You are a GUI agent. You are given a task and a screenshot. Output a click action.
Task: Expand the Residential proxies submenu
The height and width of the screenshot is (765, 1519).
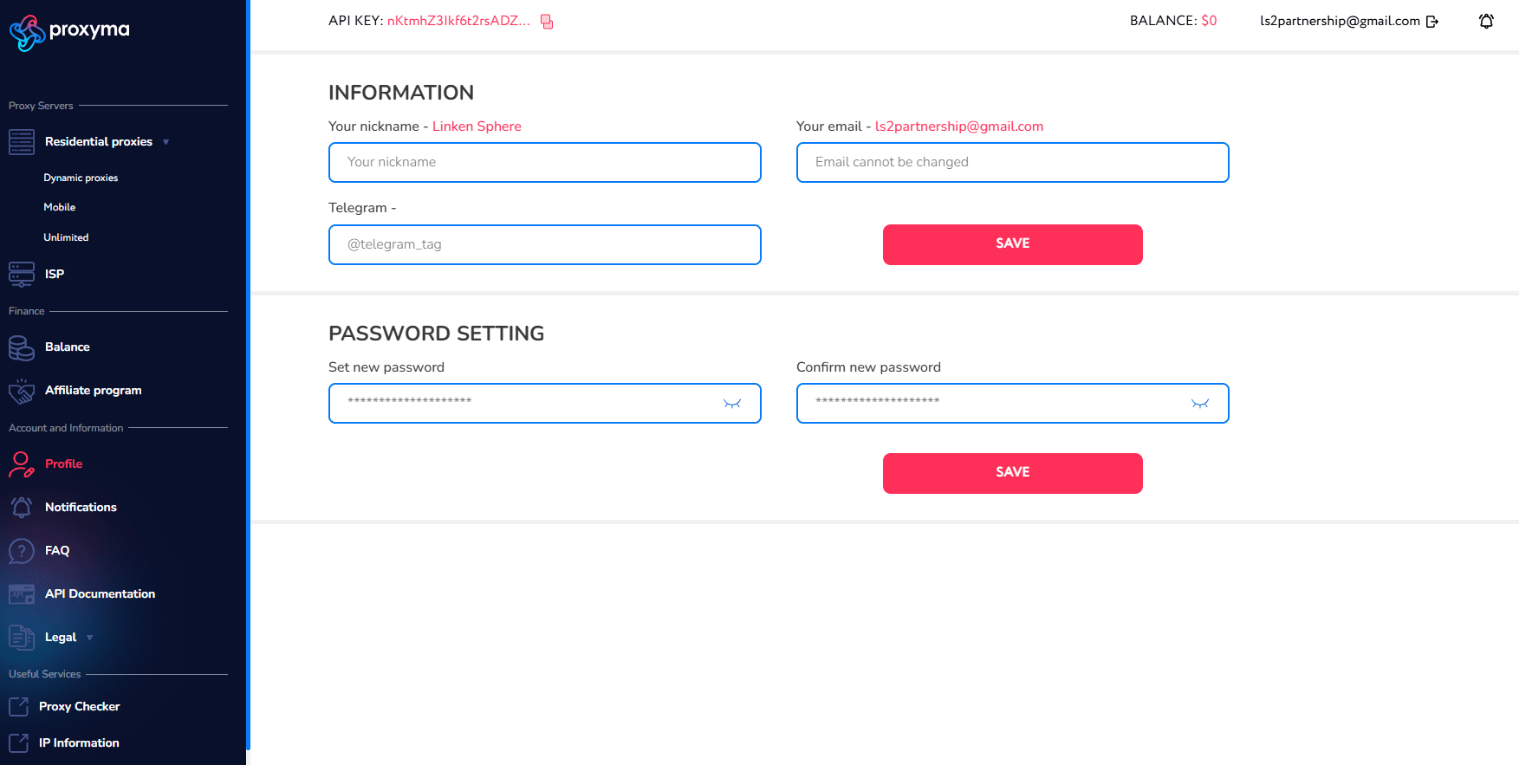[x=166, y=142]
